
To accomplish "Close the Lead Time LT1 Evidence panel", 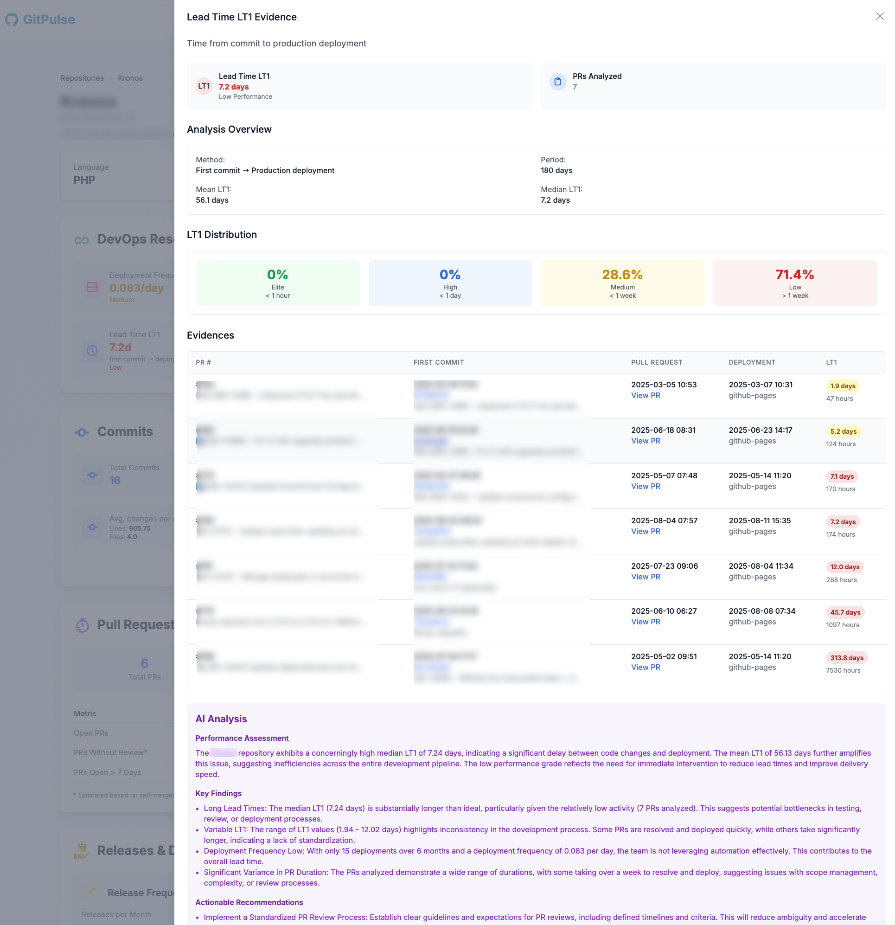I will tap(879, 17).
